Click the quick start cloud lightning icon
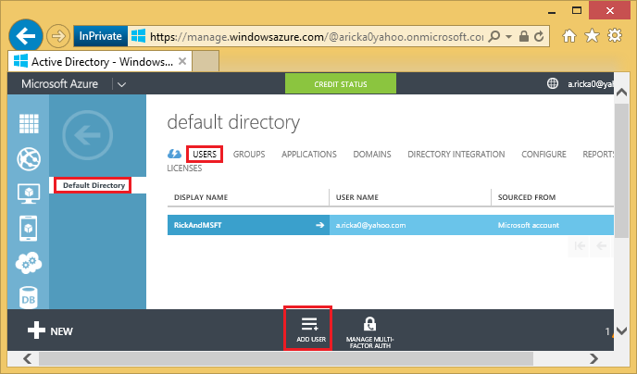 point(175,154)
